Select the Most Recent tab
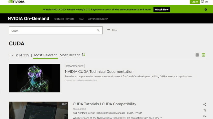Screen dimensions: 213x119 click(70, 55)
